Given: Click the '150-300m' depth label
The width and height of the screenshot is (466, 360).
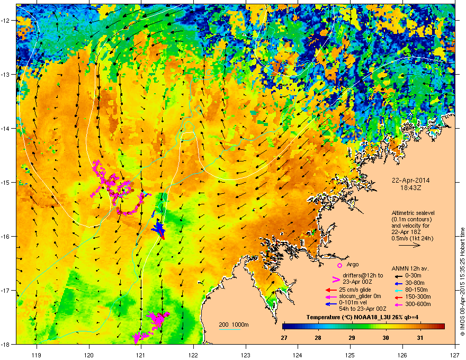Looking at the screenshot, I should [x=418, y=296].
